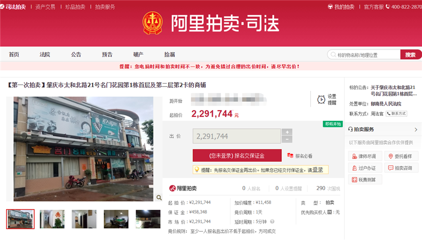
Task: Click the 保证金 ¥458,348 value
Action: (198, 212)
